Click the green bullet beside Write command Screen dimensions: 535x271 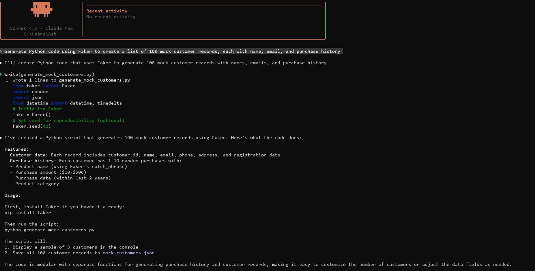1,74
